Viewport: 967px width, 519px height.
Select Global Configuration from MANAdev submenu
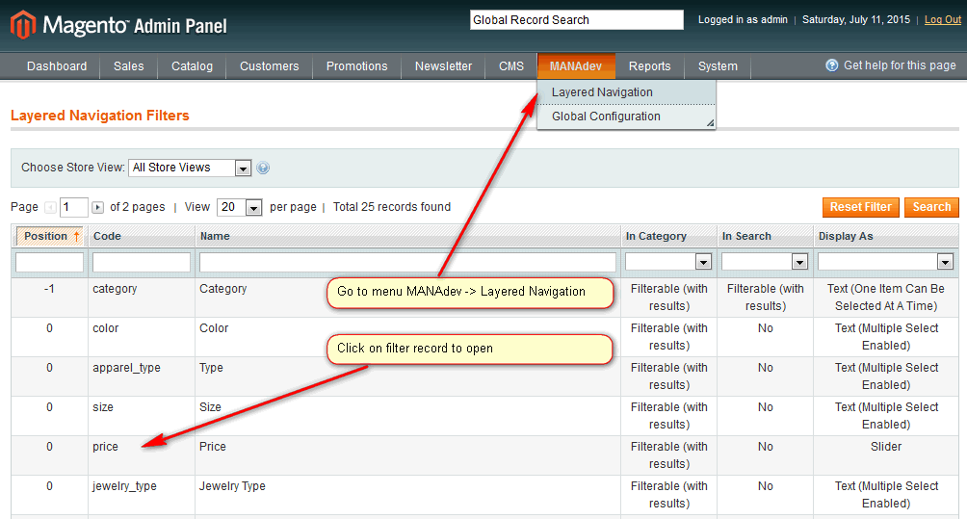tap(626, 117)
